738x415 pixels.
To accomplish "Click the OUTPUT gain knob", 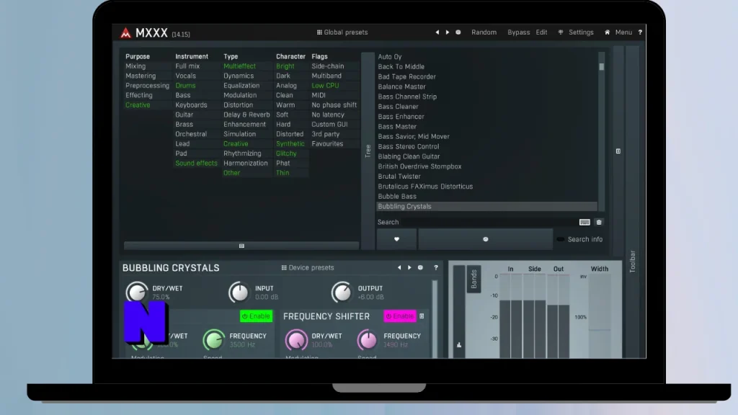I will pos(342,293).
